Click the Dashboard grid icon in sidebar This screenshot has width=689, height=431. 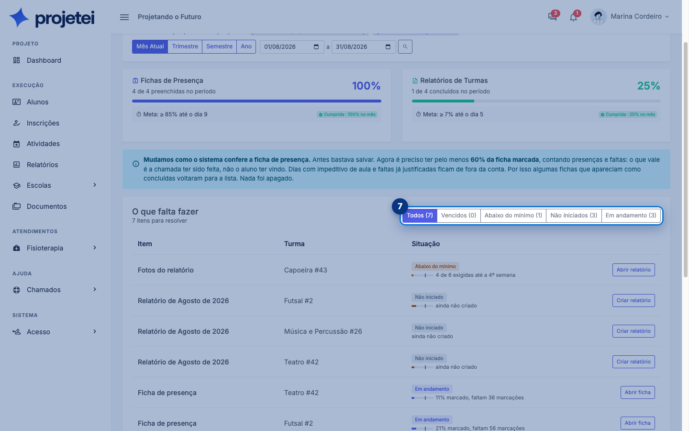tap(17, 60)
